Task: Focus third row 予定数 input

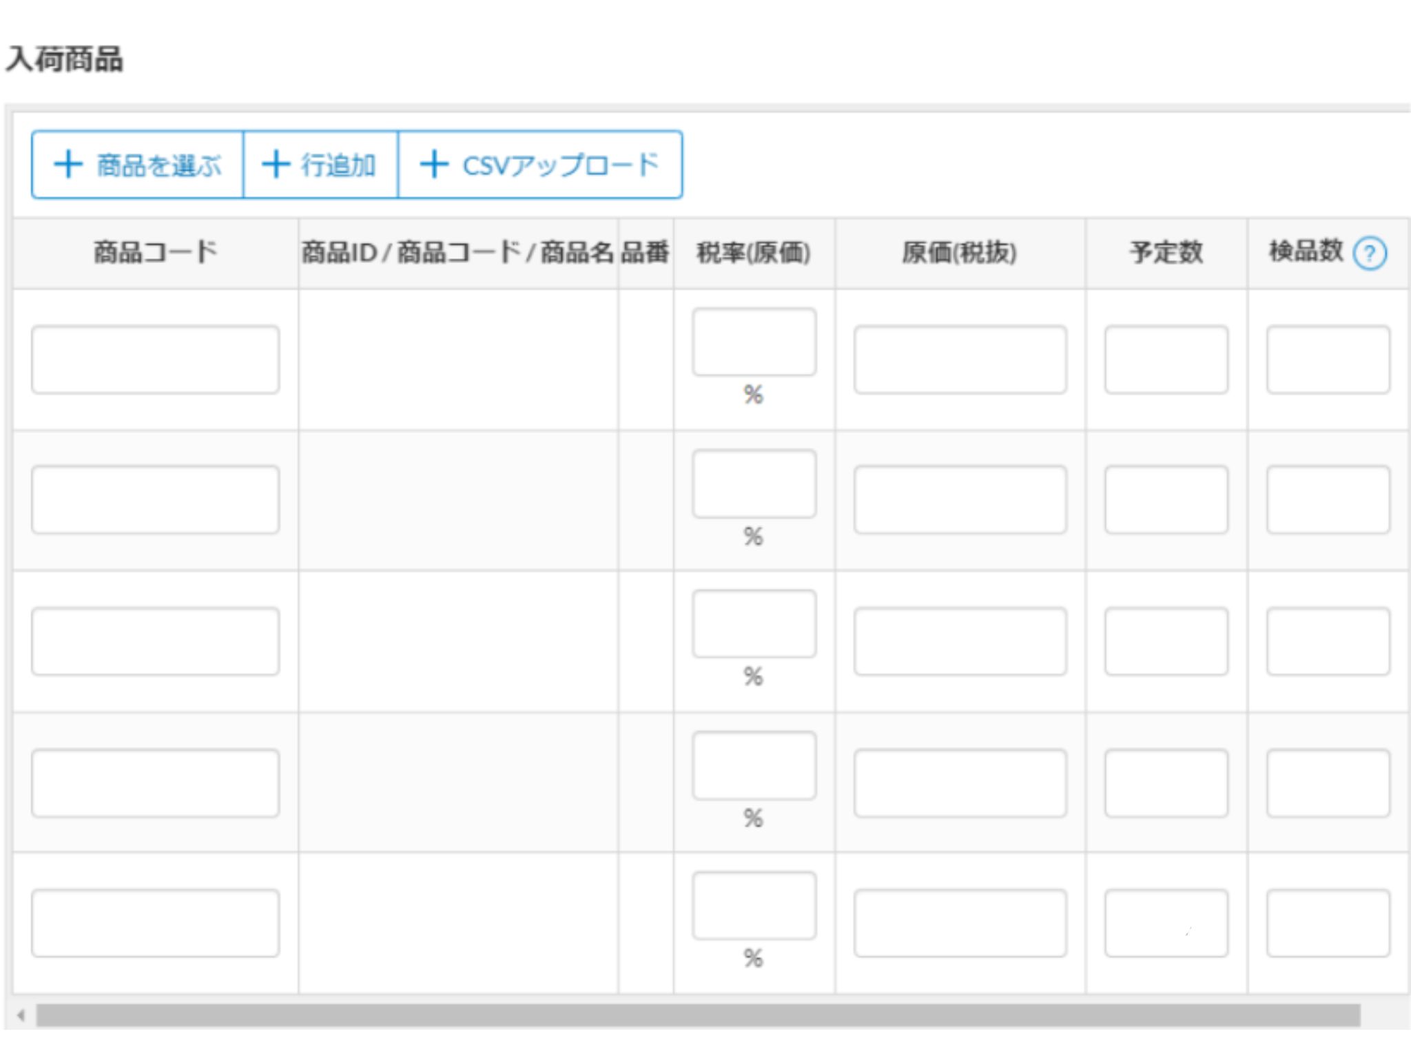Action: pos(1166,641)
